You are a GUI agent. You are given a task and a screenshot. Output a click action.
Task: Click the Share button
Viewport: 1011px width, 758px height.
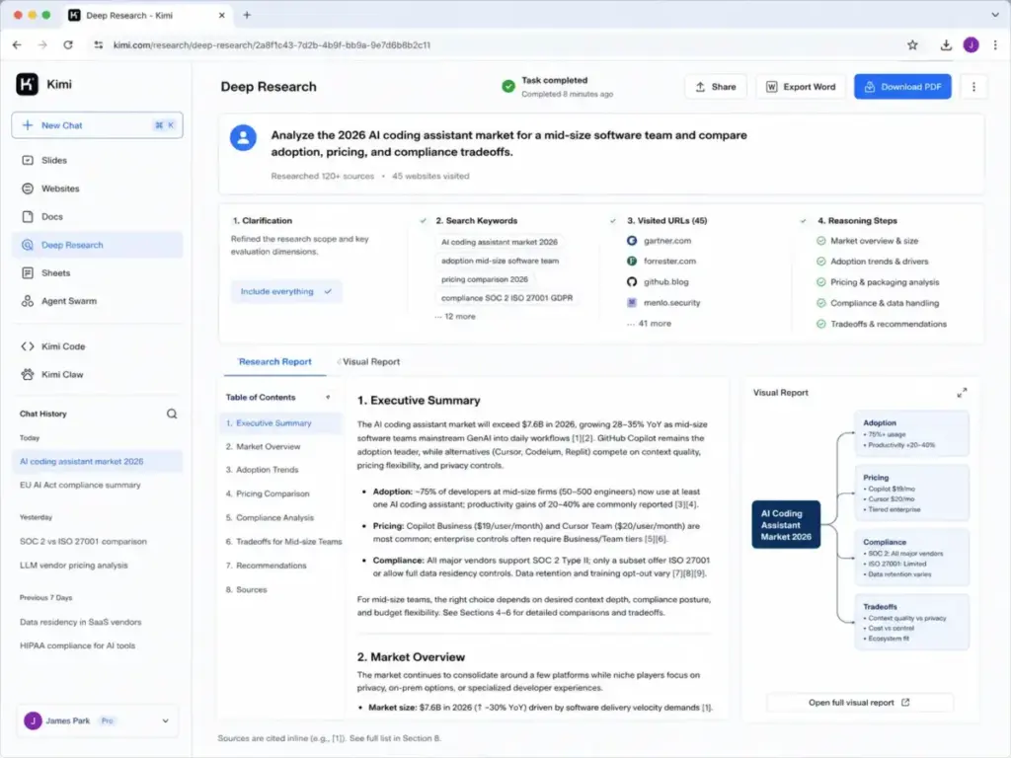716,87
